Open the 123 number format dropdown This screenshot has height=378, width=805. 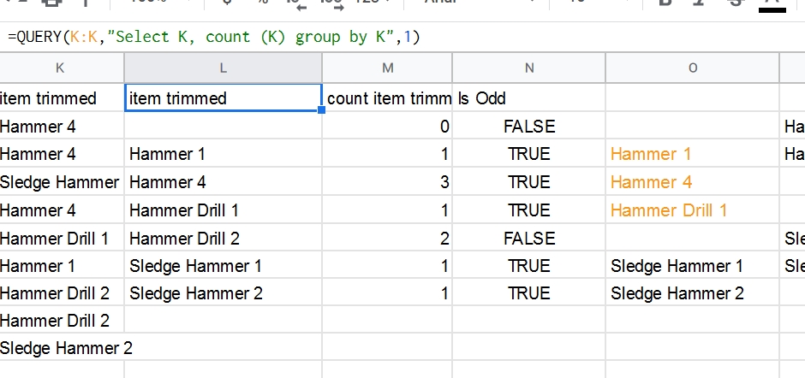point(370,3)
